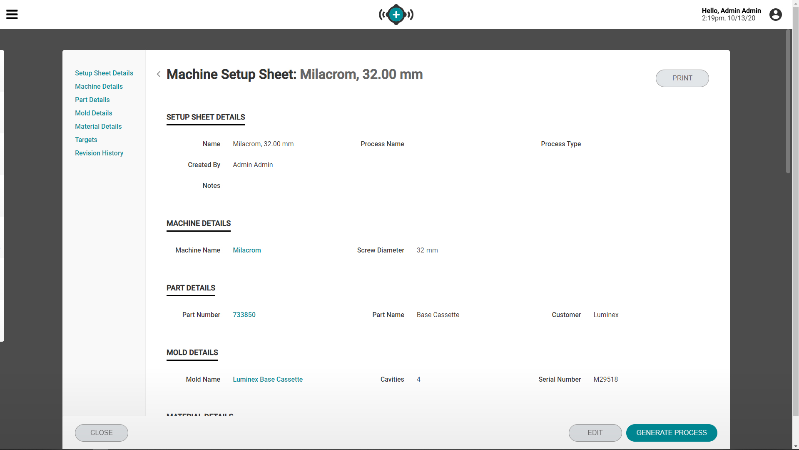Jump to Targets section
The width and height of the screenshot is (799, 450).
tap(86, 140)
